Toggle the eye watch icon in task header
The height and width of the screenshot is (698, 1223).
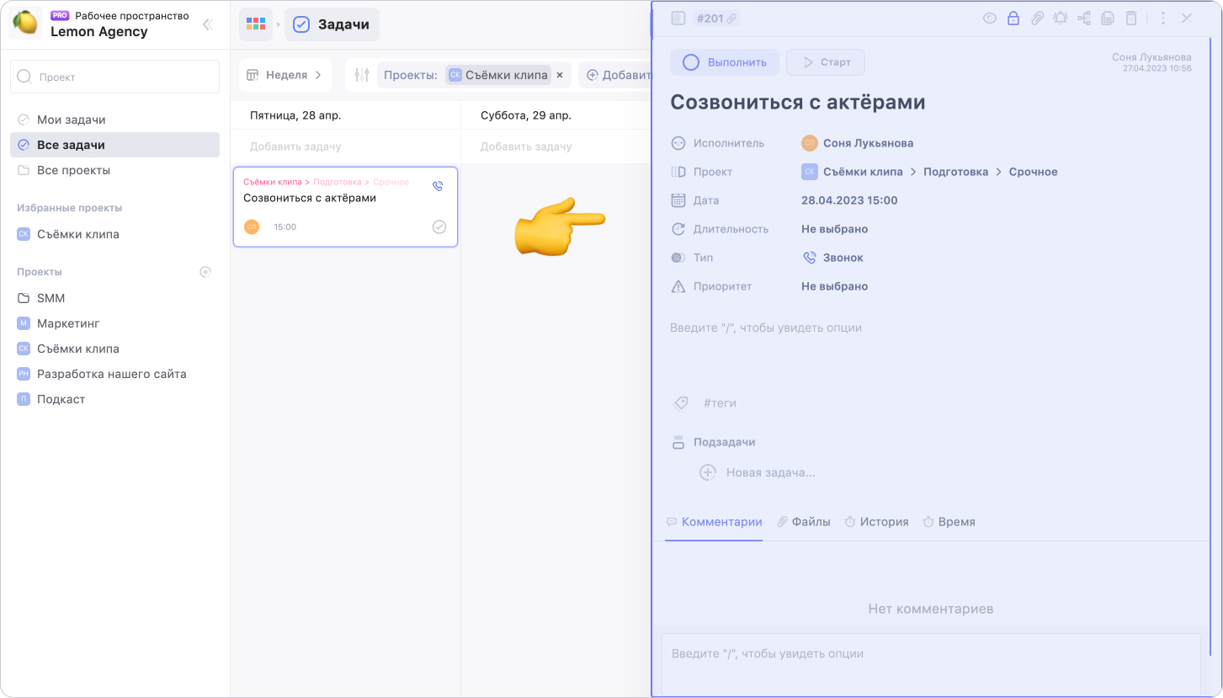pyautogui.click(x=990, y=18)
